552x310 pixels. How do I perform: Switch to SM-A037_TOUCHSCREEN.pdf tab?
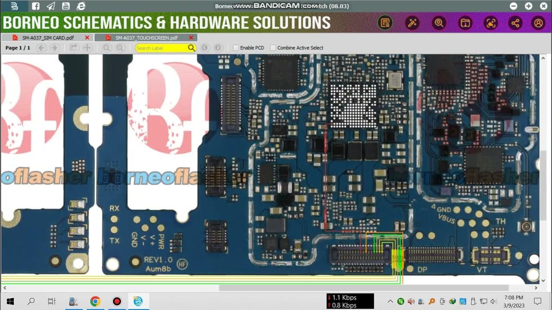(x=146, y=38)
